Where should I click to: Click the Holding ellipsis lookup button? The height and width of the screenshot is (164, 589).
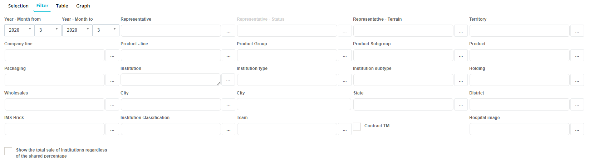pos(577,80)
